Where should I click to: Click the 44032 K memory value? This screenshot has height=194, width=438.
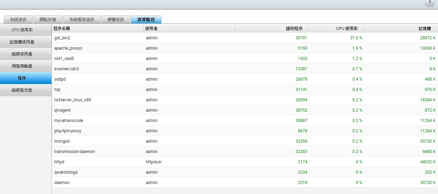point(428,162)
